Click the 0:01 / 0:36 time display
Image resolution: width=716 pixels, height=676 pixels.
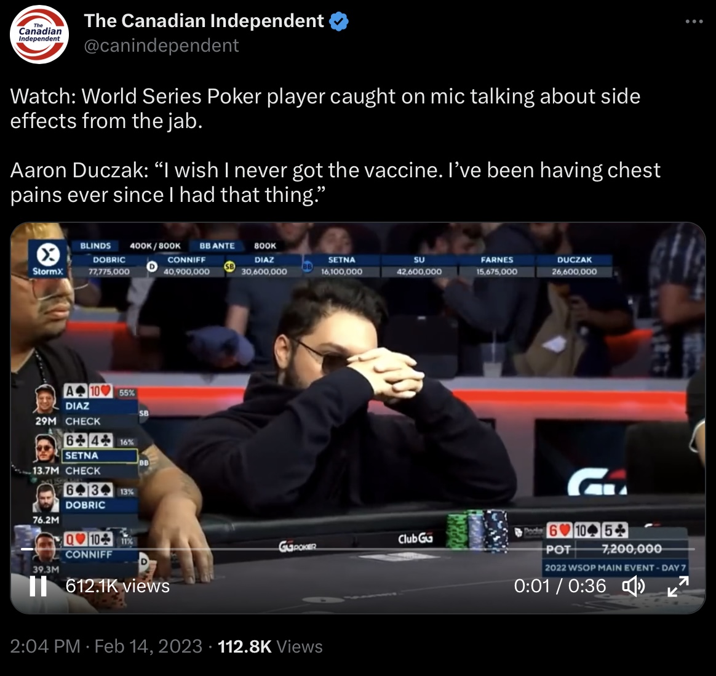[560, 586]
